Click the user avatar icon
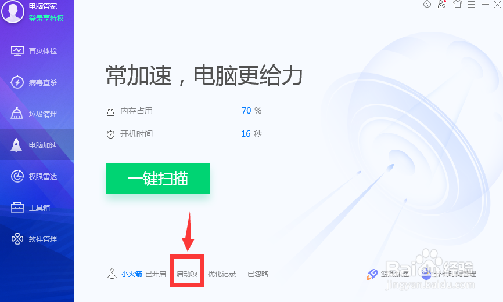Image resolution: width=503 pixels, height=302 pixels. [x=13, y=10]
